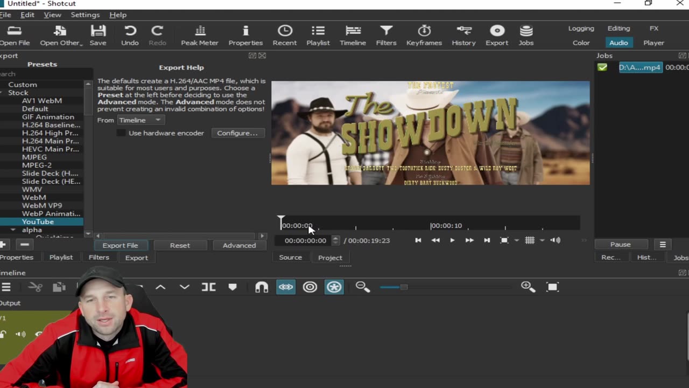Open the Playlist toolbar icon
Screen dimensions: 689x388
tap(318, 36)
